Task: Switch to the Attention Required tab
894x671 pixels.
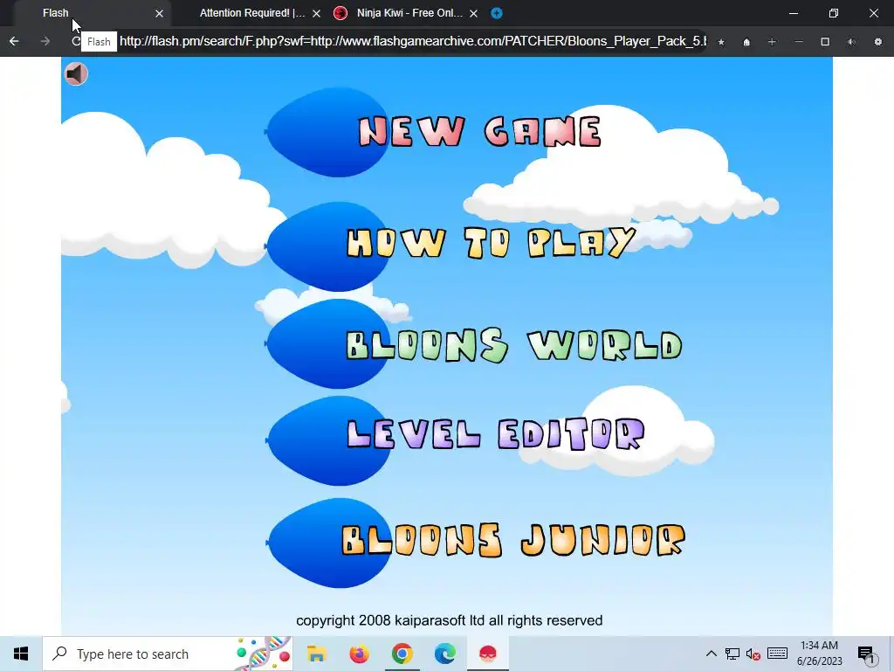Action: [x=252, y=12]
